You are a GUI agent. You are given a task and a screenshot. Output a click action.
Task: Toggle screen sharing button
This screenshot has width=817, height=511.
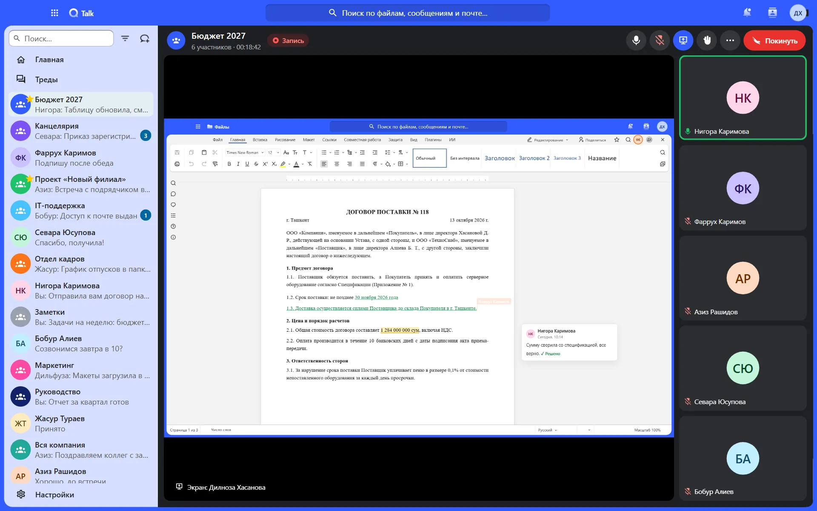pyautogui.click(x=683, y=40)
